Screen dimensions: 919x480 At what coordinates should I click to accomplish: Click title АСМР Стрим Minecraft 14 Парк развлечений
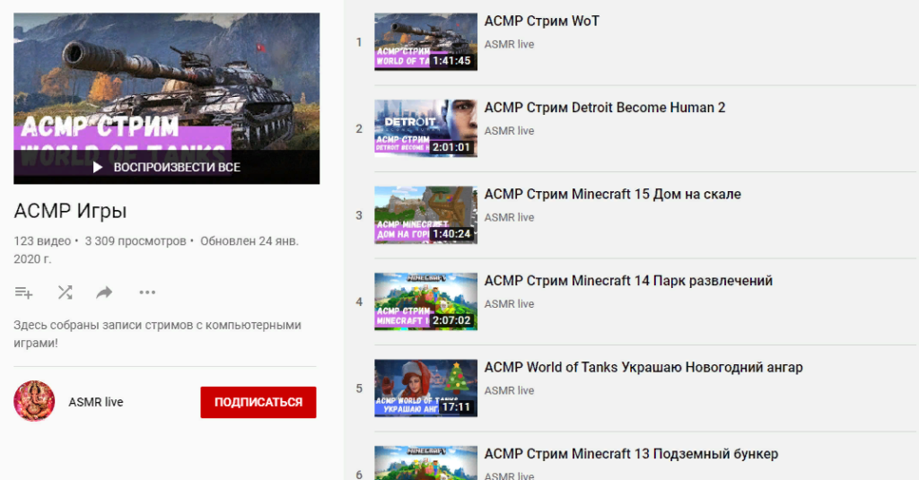(x=628, y=281)
